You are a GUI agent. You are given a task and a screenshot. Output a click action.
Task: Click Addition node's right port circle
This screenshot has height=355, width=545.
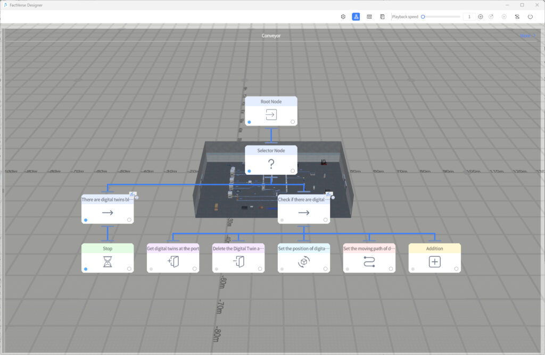[x=456, y=268]
